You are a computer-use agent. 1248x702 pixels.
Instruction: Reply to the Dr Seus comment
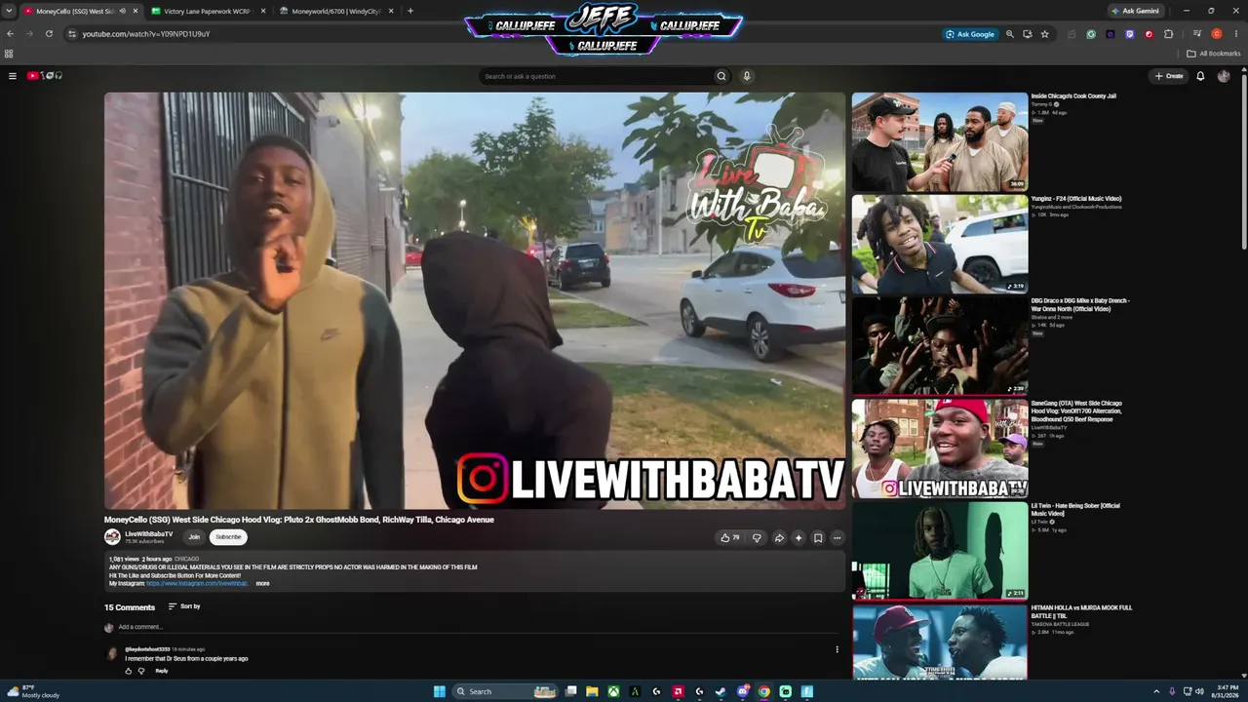click(x=162, y=671)
